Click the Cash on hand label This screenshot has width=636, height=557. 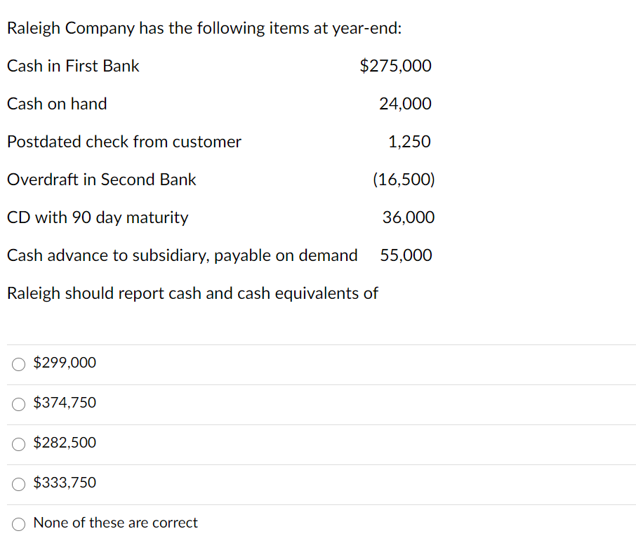(57, 104)
